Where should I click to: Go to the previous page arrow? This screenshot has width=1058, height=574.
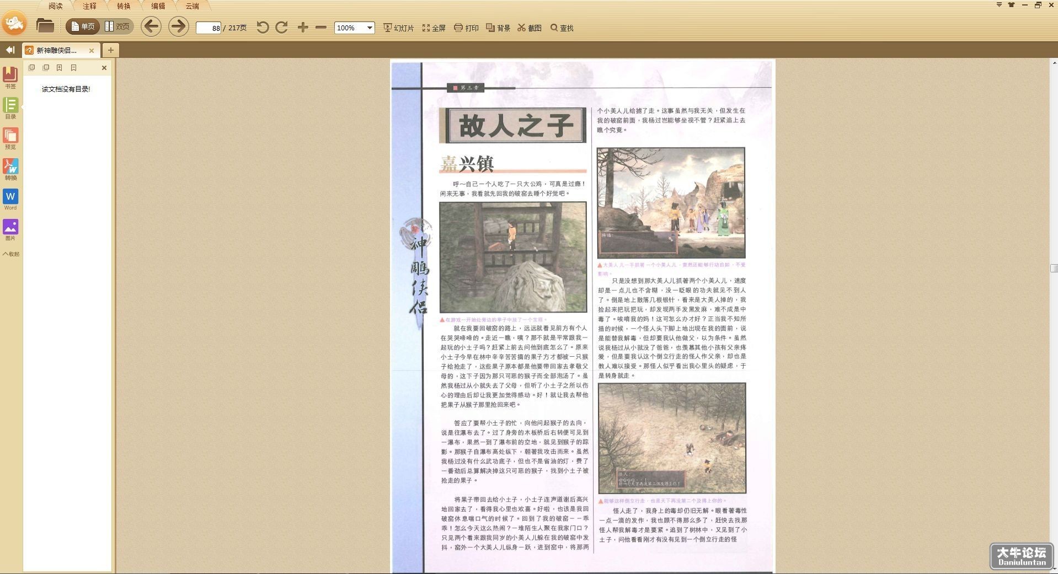(151, 26)
